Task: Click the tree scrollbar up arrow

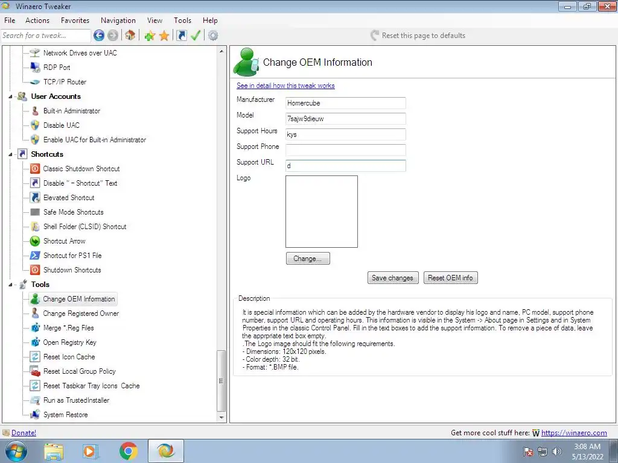Action: tap(221, 51)
